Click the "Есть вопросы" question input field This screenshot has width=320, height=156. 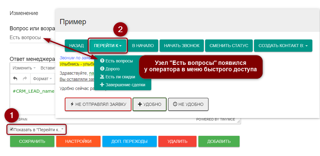coord(25,38)
